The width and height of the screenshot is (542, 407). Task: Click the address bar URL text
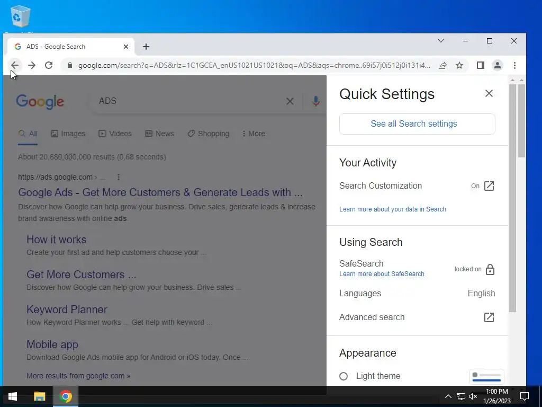point(254,65)
